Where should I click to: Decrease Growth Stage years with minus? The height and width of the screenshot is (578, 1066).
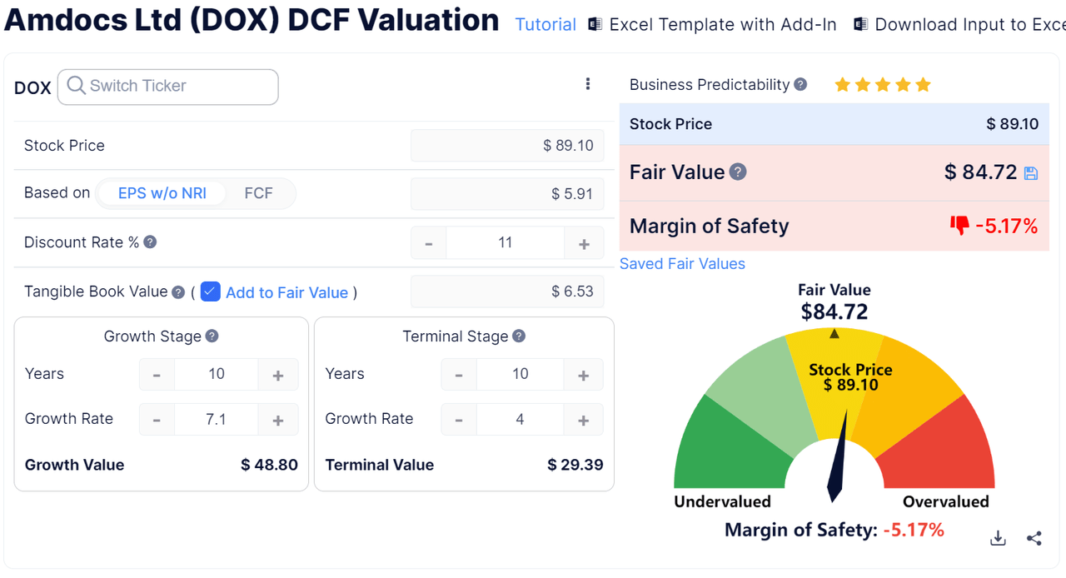(x=157, y=374)
